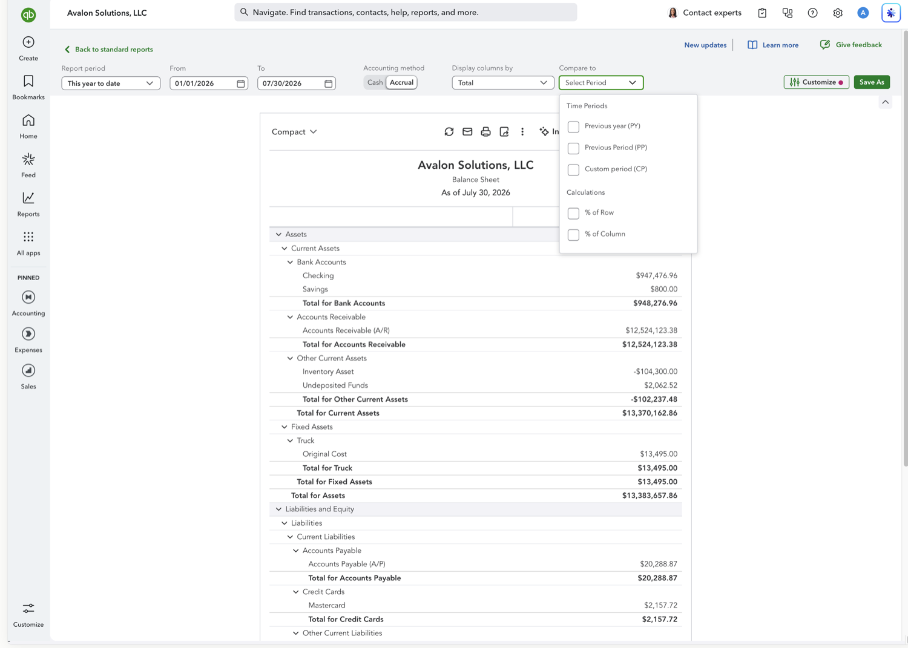The width and height of the screenshot is (908, 648).
Task: Go back to standard reports
Action: tap(108, 50)
